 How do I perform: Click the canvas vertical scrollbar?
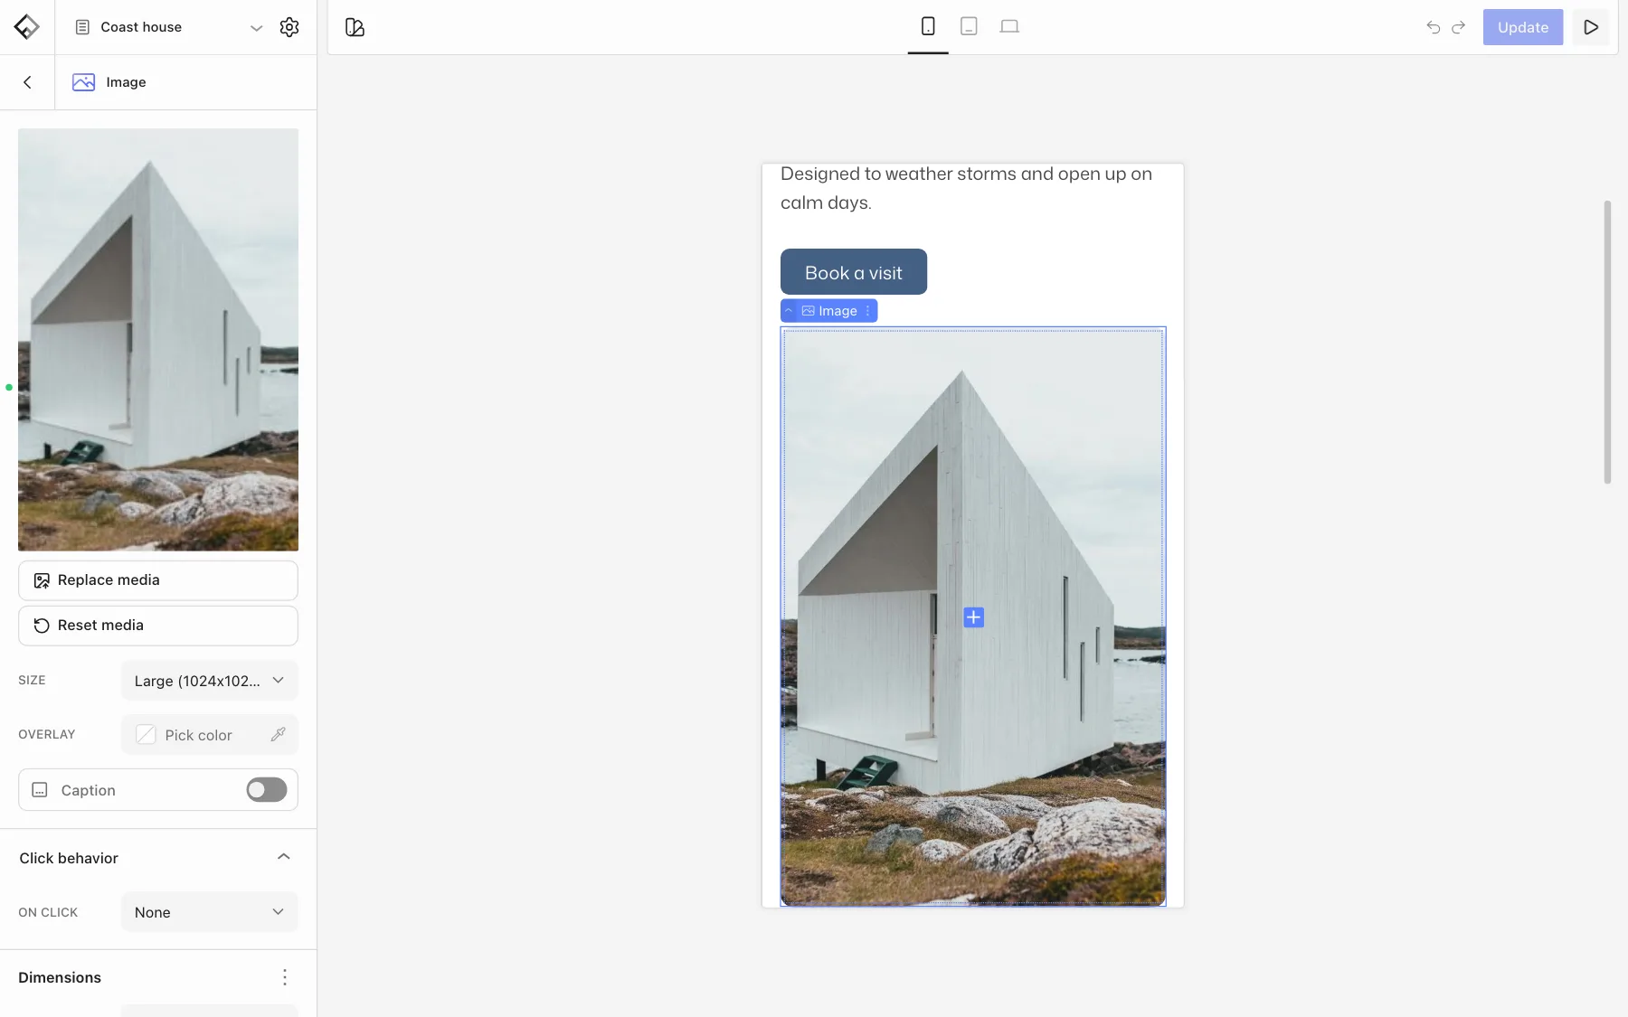click(1607, 342)
